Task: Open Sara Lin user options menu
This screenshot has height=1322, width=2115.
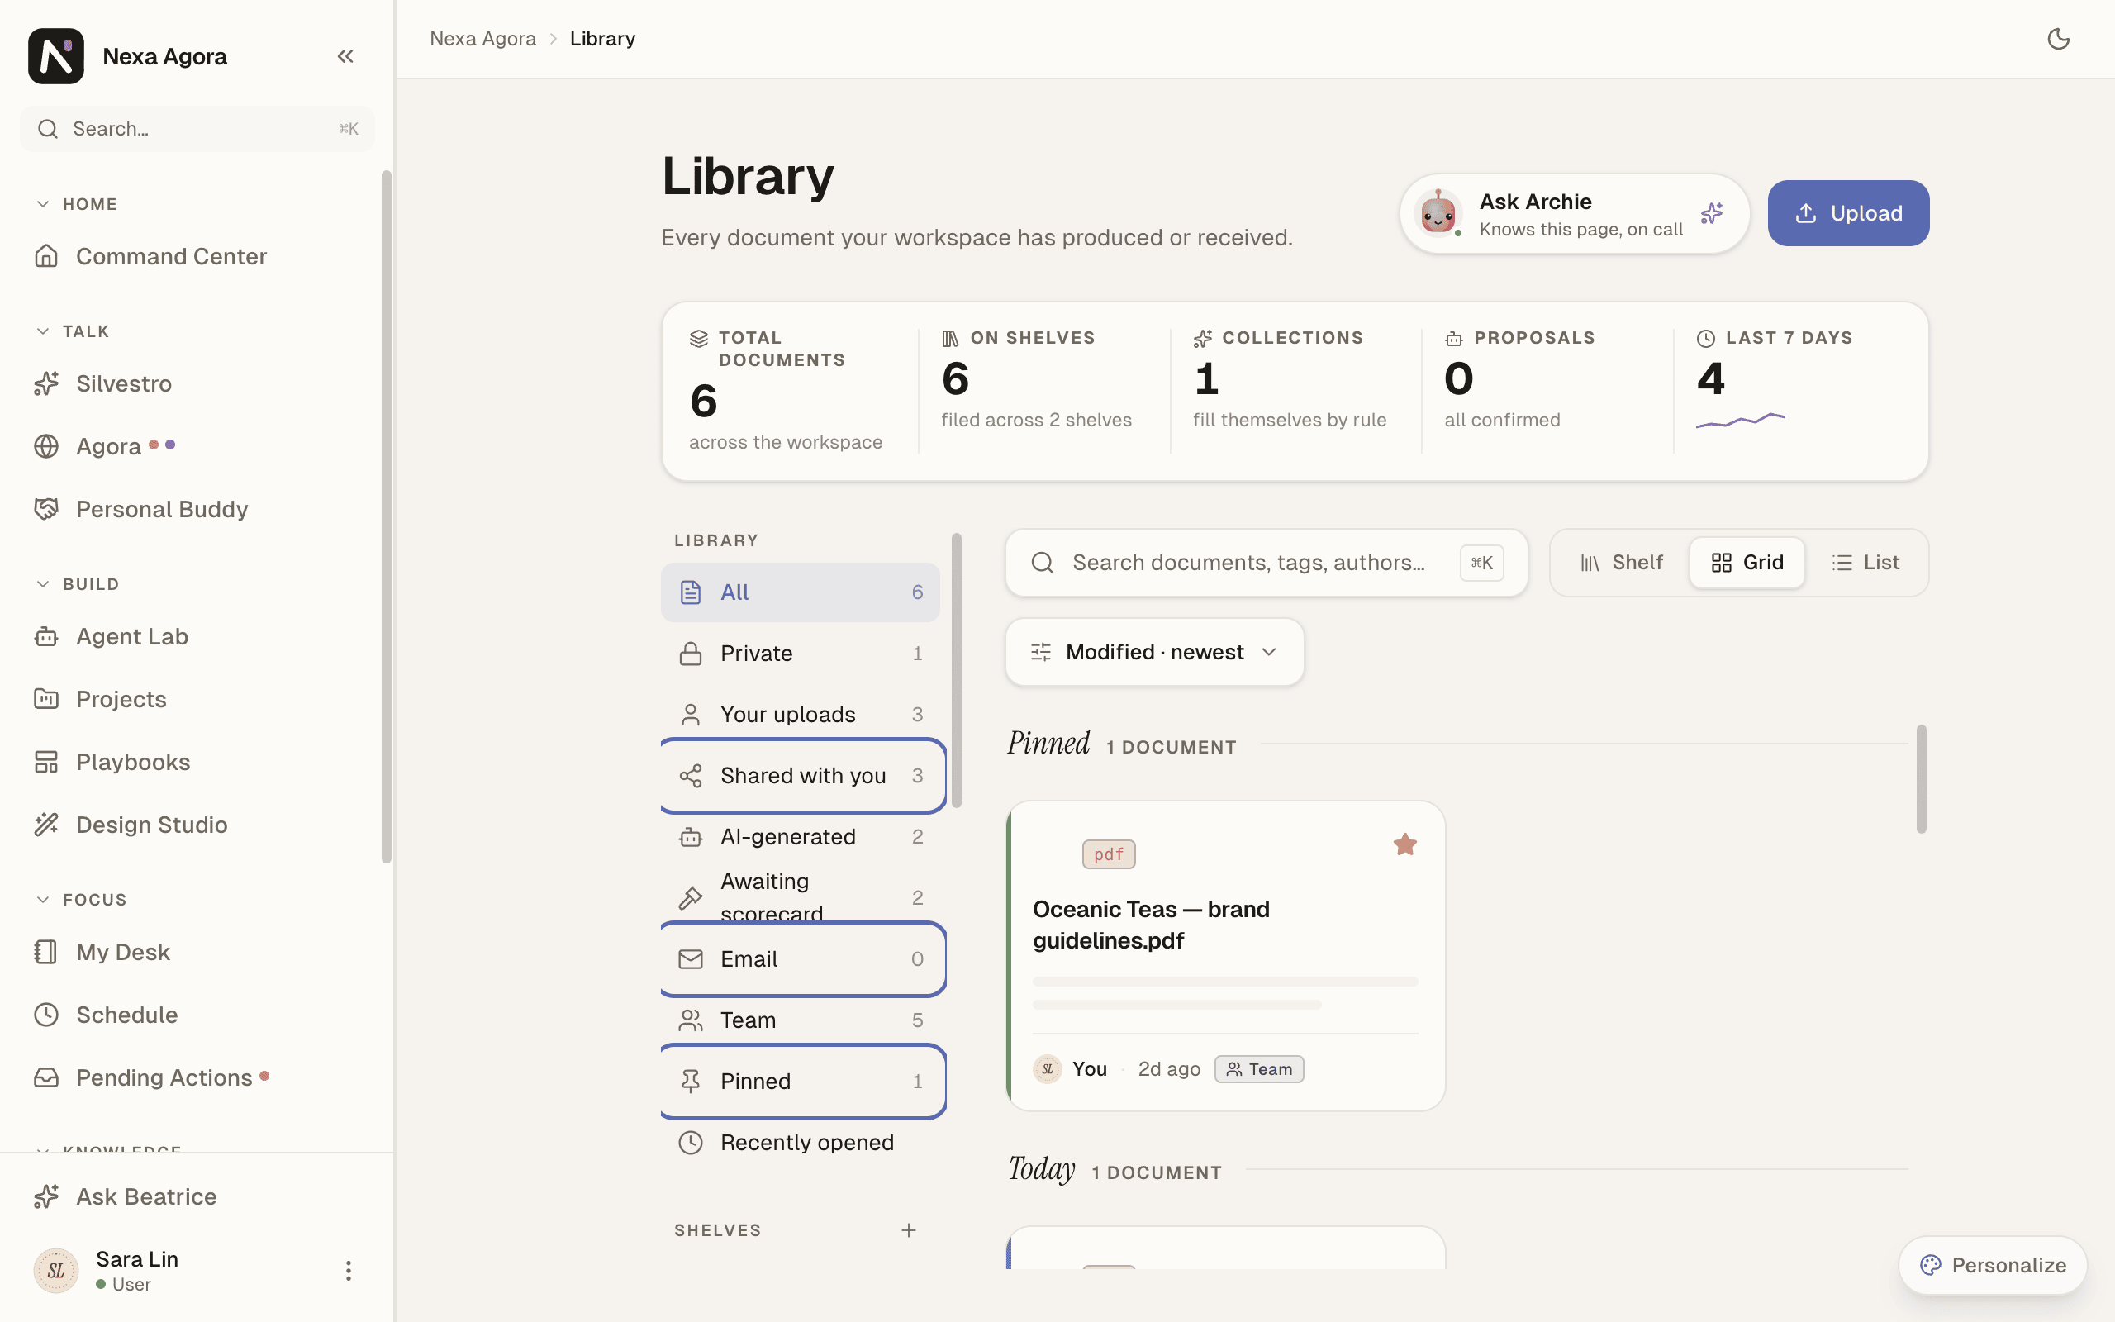Action: (x=348, y=1271)
